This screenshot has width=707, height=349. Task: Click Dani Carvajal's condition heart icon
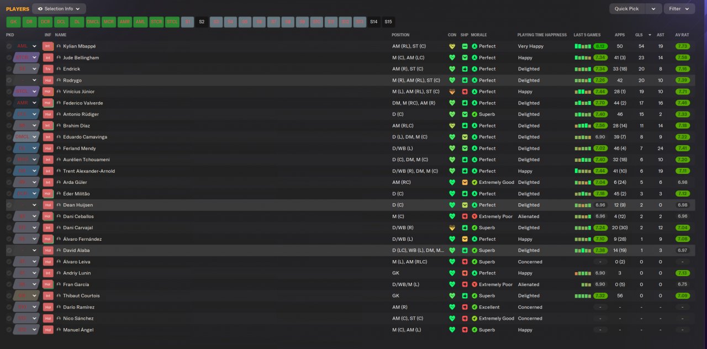[452, 228]
